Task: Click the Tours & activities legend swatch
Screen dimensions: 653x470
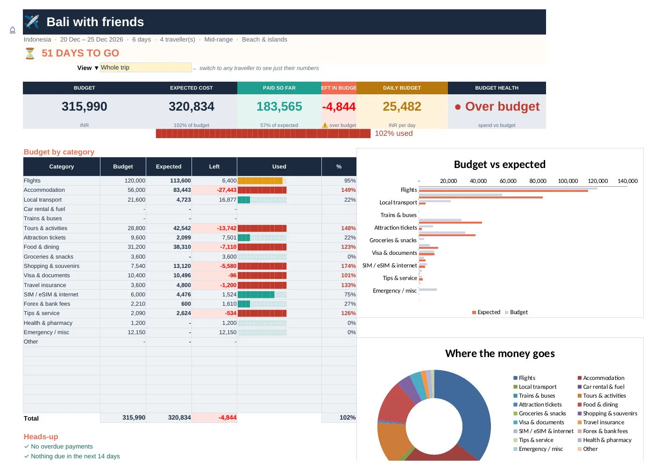Action: point(580,396)
